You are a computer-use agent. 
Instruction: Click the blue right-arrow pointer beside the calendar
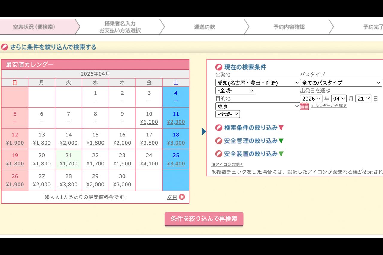click(x=203, y=131)
